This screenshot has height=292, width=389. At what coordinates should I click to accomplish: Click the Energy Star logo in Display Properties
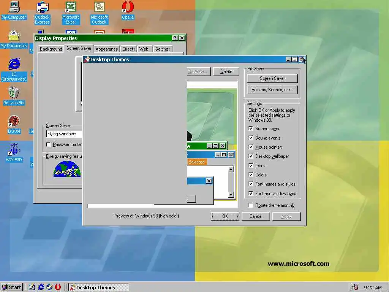pyautogui.click(x=67, y=169)
